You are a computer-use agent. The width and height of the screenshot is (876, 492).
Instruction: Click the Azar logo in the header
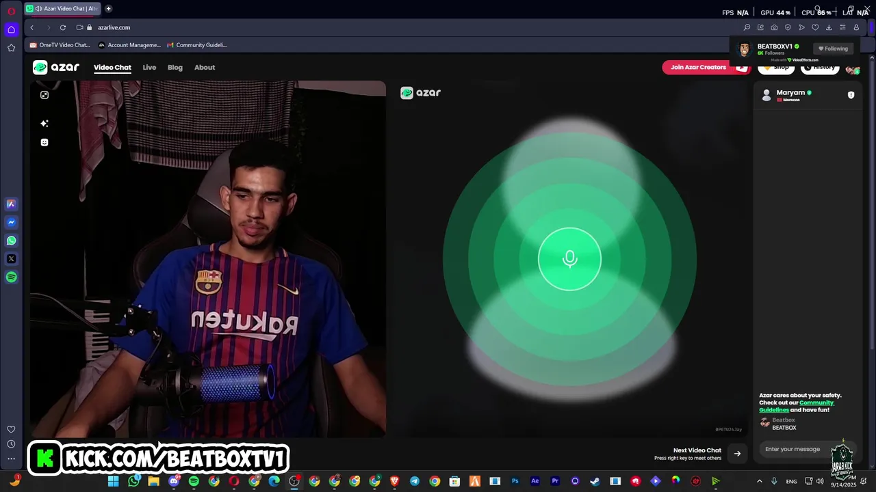pyautogui.click(x=56, y=67)
